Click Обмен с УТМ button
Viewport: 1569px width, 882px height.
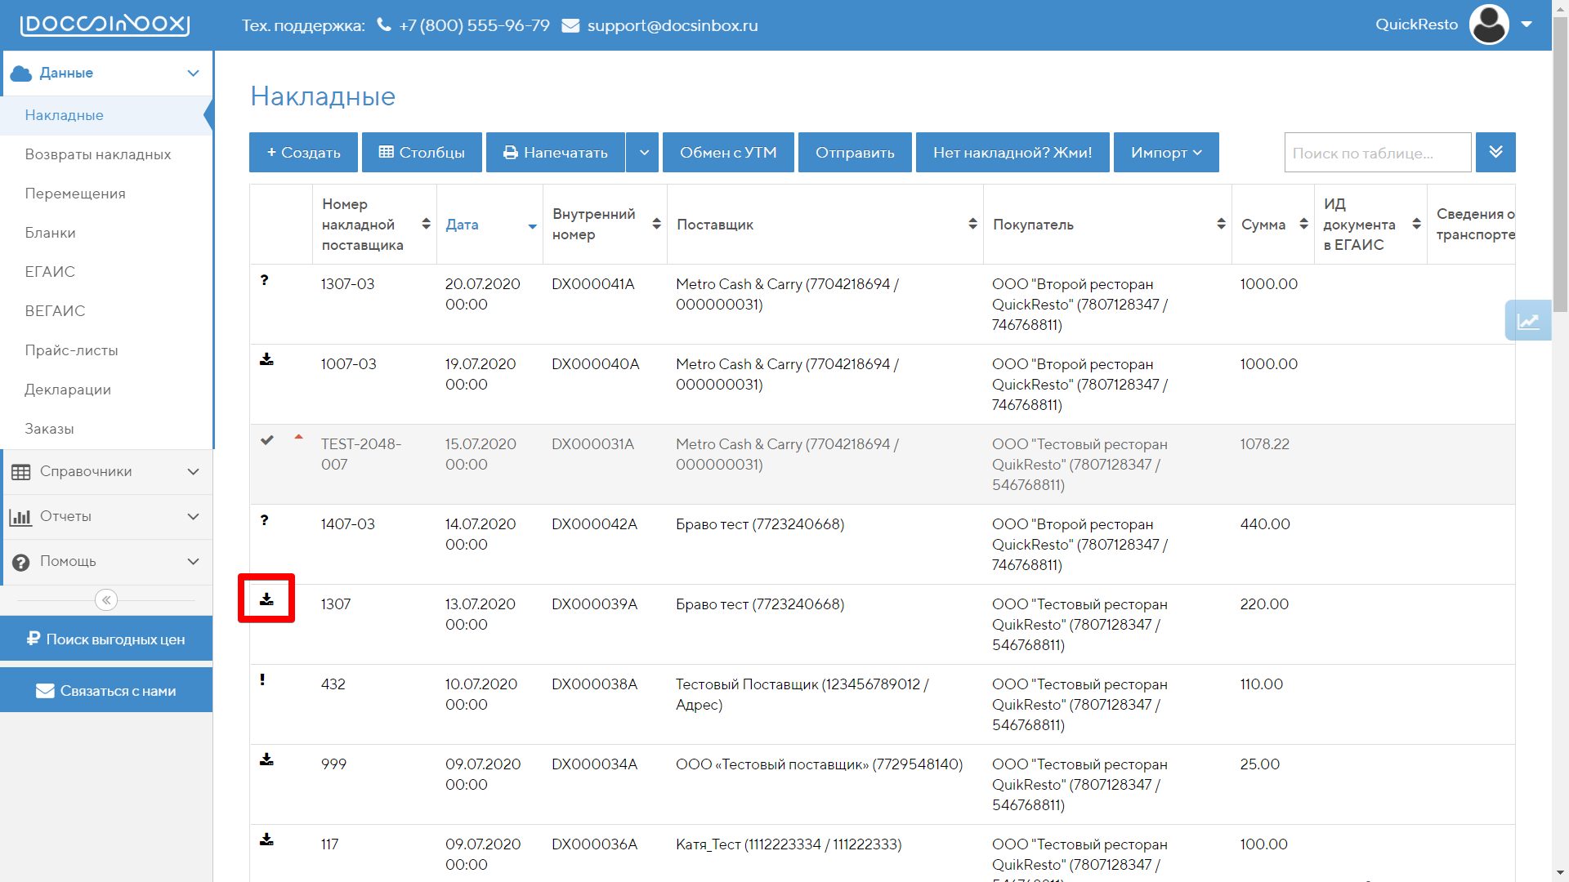click(727, 153)
